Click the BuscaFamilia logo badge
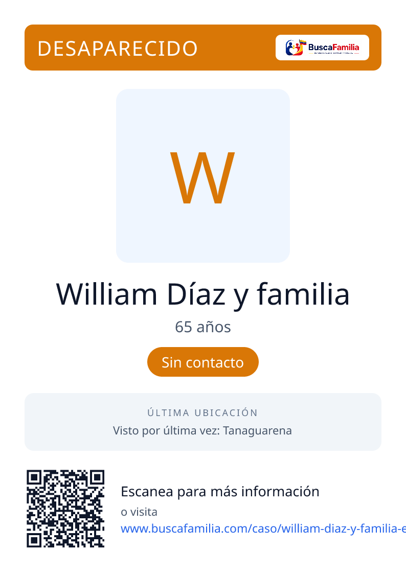The width and height of the screenshot is (406, 574). pyautogui.click(x=322, y=48)
